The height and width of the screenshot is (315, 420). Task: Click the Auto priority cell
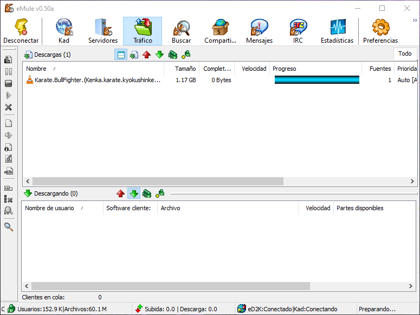(407, 80)
